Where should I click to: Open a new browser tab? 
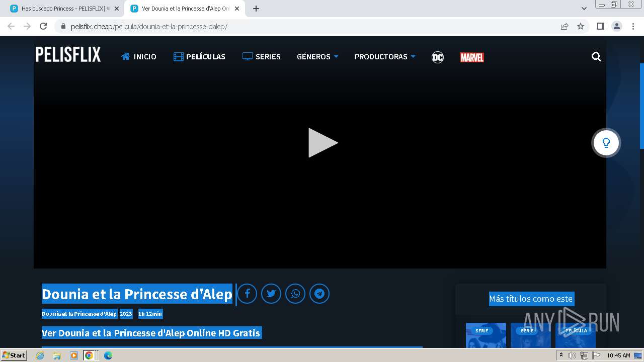pyautogui.click(x=256, y=9)
